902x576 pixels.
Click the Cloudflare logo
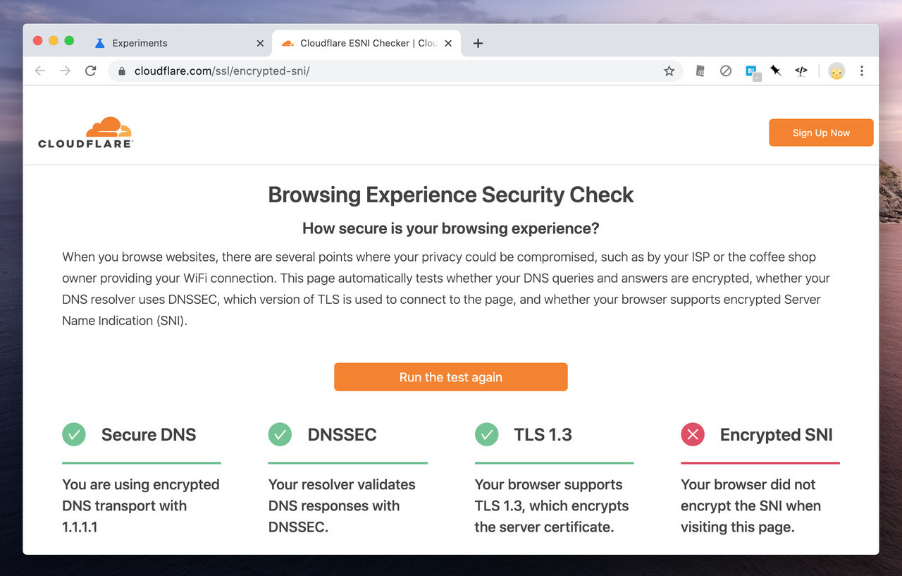click(x=85, y=133)
